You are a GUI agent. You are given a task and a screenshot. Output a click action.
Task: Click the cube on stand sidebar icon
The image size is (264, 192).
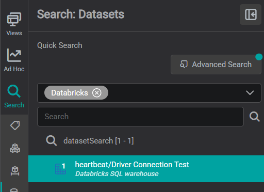pos(15,171)
